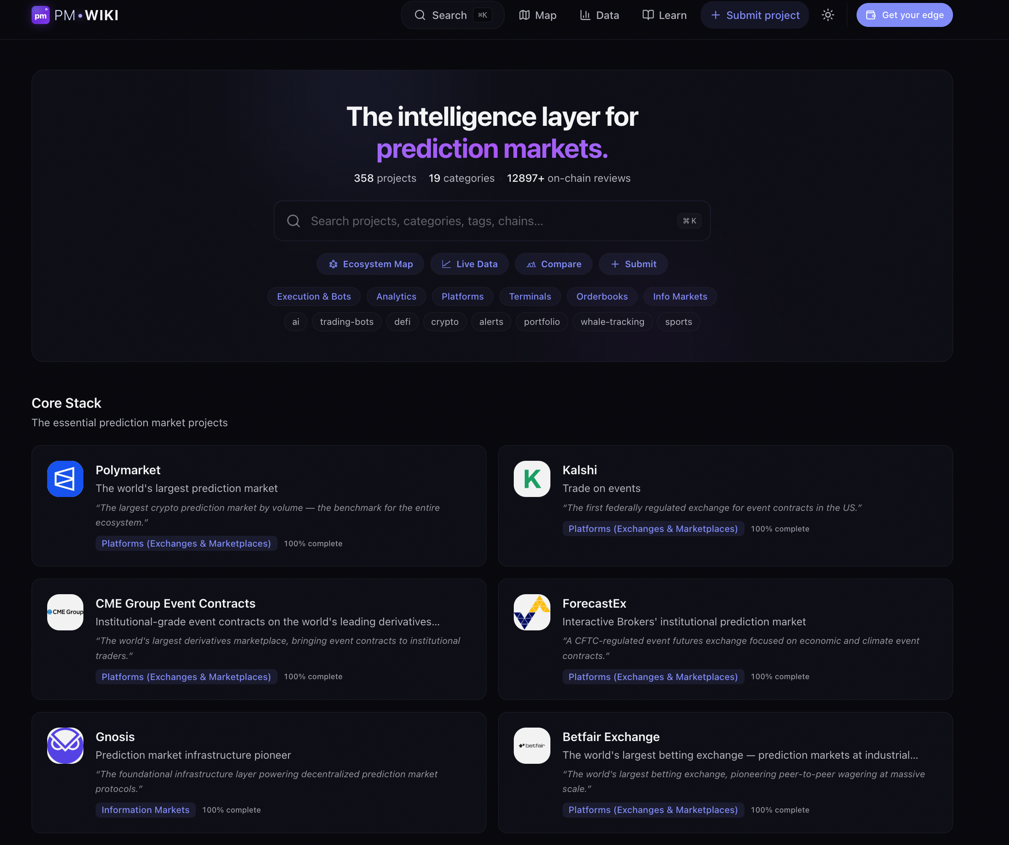Open the Ecosystem Map quick action
1009x845 pixels.
(370, 263)
